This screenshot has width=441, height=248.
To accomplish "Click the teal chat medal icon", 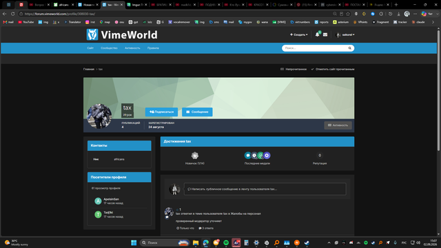I will [x=248, y=155].
